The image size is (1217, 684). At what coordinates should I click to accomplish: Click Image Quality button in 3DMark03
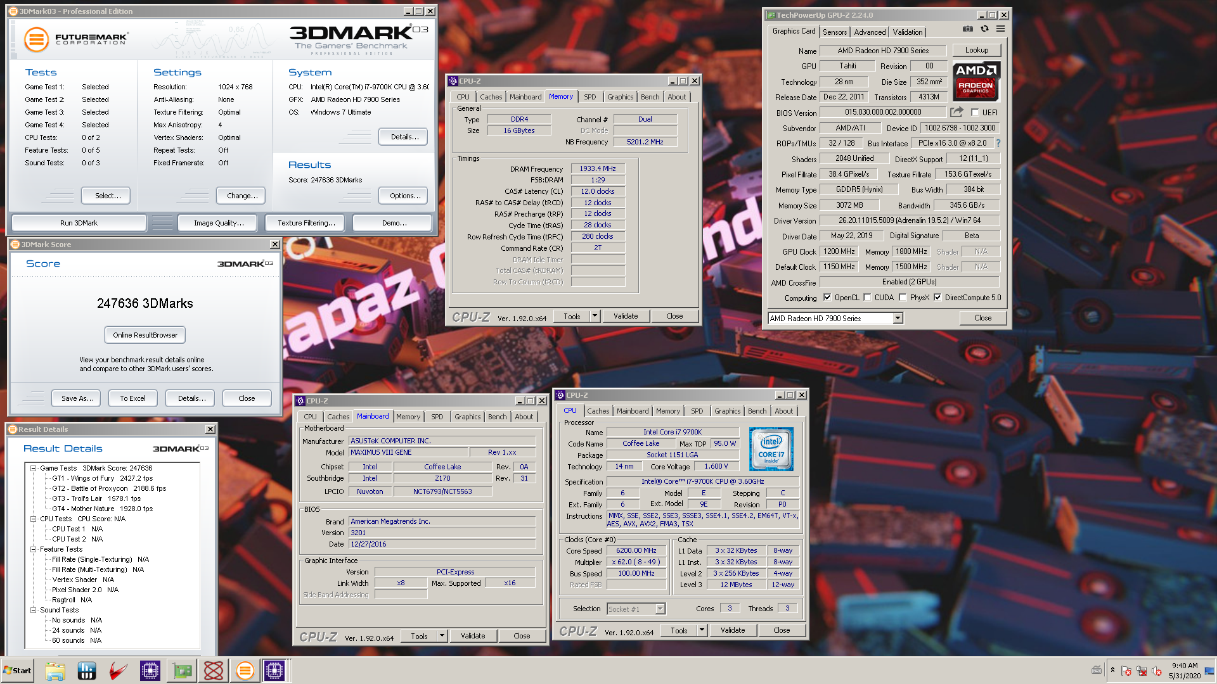219,223
